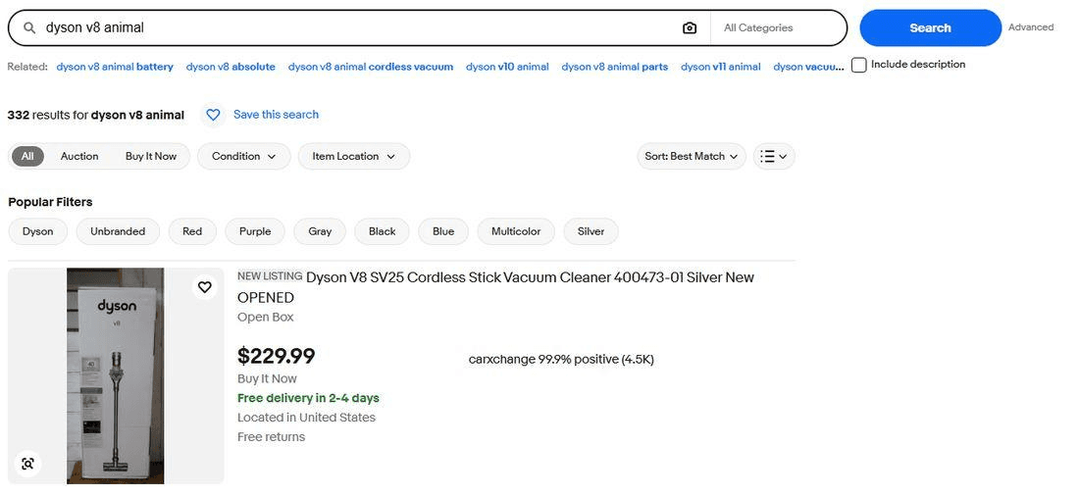1079x496 pixels.
Task: Open related search dyson v8 animal battery
Action: 115,67
